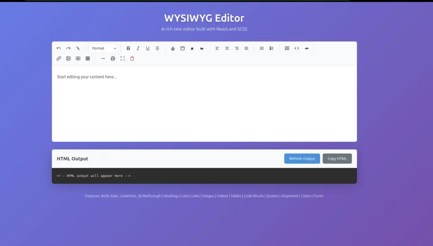The image size is (433, 246).
Task: Clear formatting with the eraser icon
Action: [x=78, y=48]
